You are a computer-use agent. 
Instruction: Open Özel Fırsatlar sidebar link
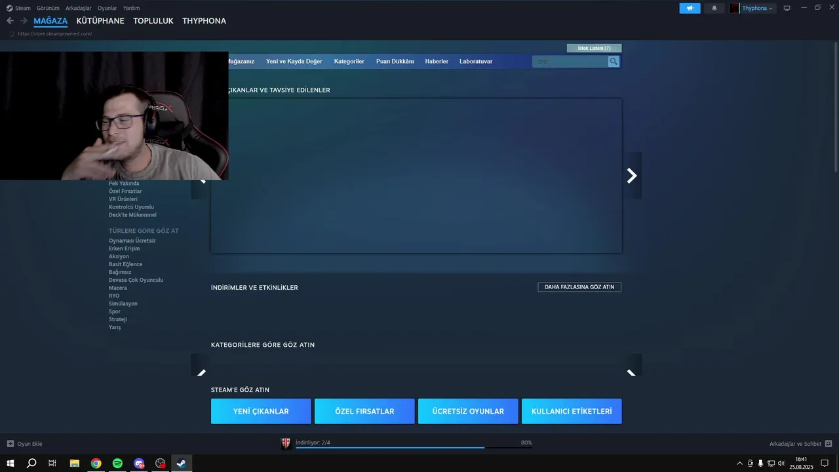coord(125,191)
